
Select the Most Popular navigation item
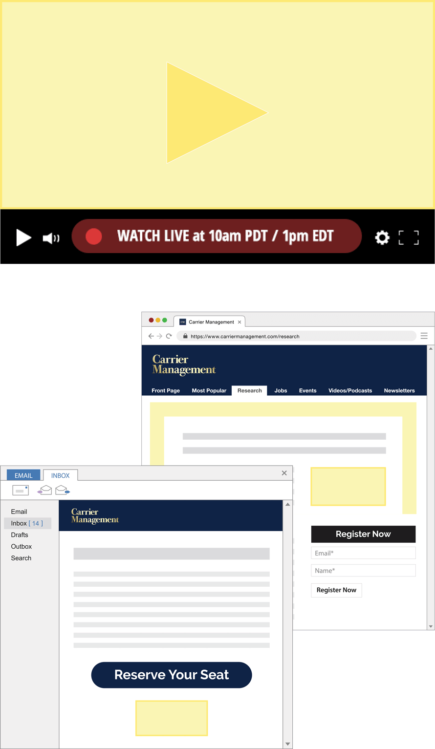click(x=209, y=390)
